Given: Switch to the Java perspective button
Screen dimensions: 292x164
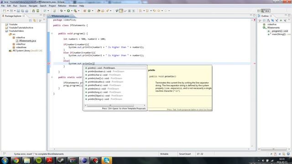Looking at the screenshot, I should 266,11.
